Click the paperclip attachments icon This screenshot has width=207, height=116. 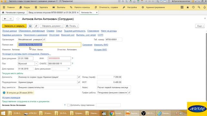pos(36,26)
